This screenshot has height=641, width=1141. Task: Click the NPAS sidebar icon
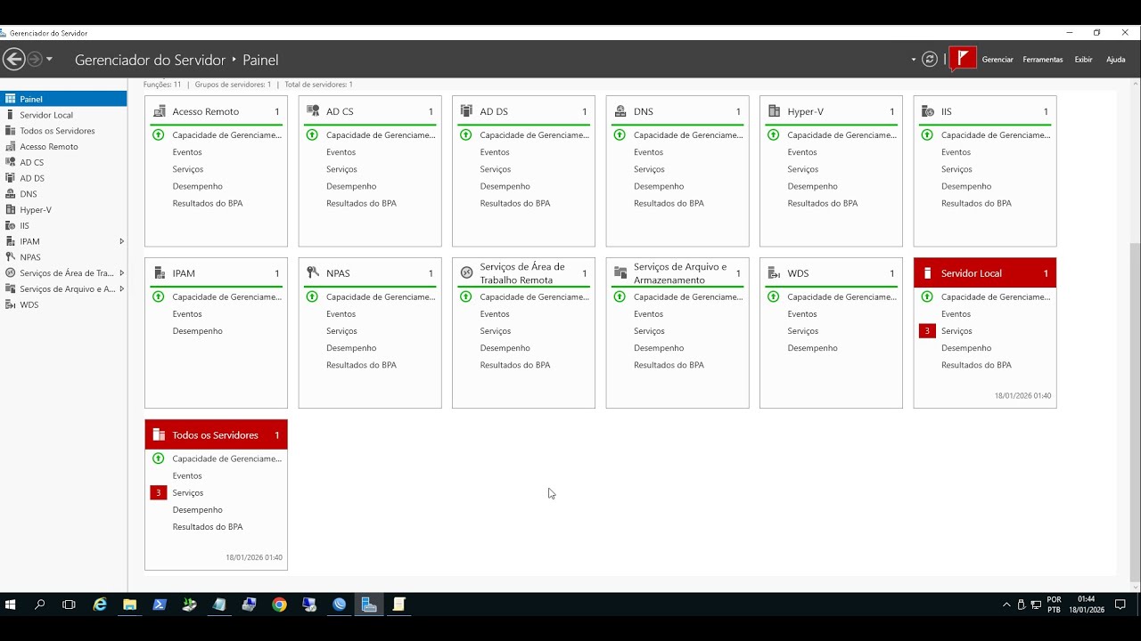click(x=11, y=257)
